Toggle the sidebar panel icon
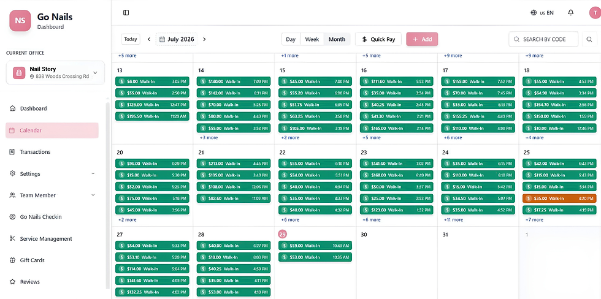 [126, 13]
